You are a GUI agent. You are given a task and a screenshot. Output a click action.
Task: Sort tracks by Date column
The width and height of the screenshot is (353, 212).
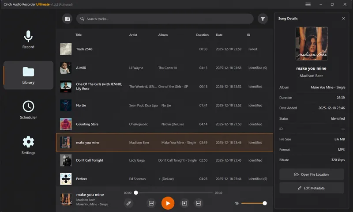pyautogui.click(x=219, y=35)
